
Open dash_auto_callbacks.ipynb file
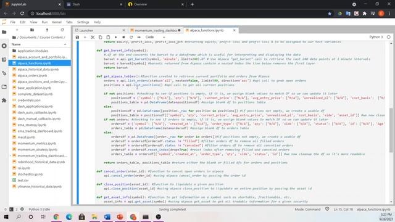coord(39,112)
